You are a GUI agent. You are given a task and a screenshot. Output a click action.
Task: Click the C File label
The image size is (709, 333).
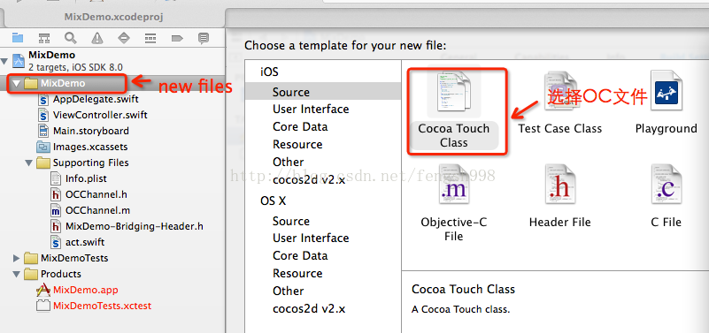point(666,222)
